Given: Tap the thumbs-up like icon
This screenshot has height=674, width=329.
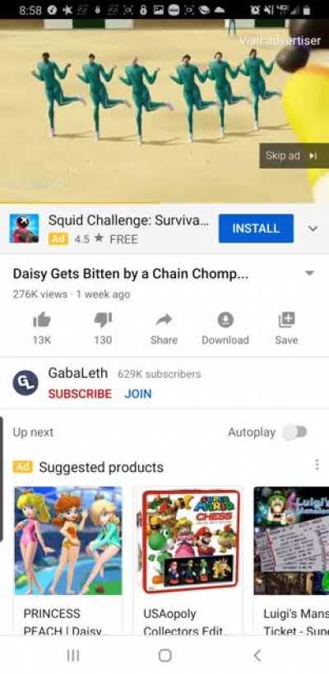Looking at the screenshot, I should pos(42,320).
